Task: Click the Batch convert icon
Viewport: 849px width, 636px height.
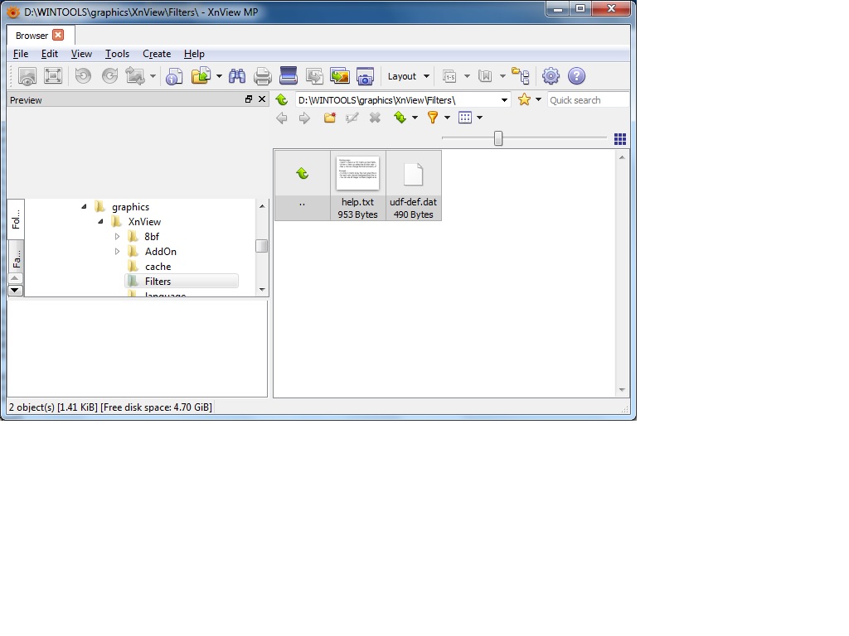Action: (x=314, y=76)
